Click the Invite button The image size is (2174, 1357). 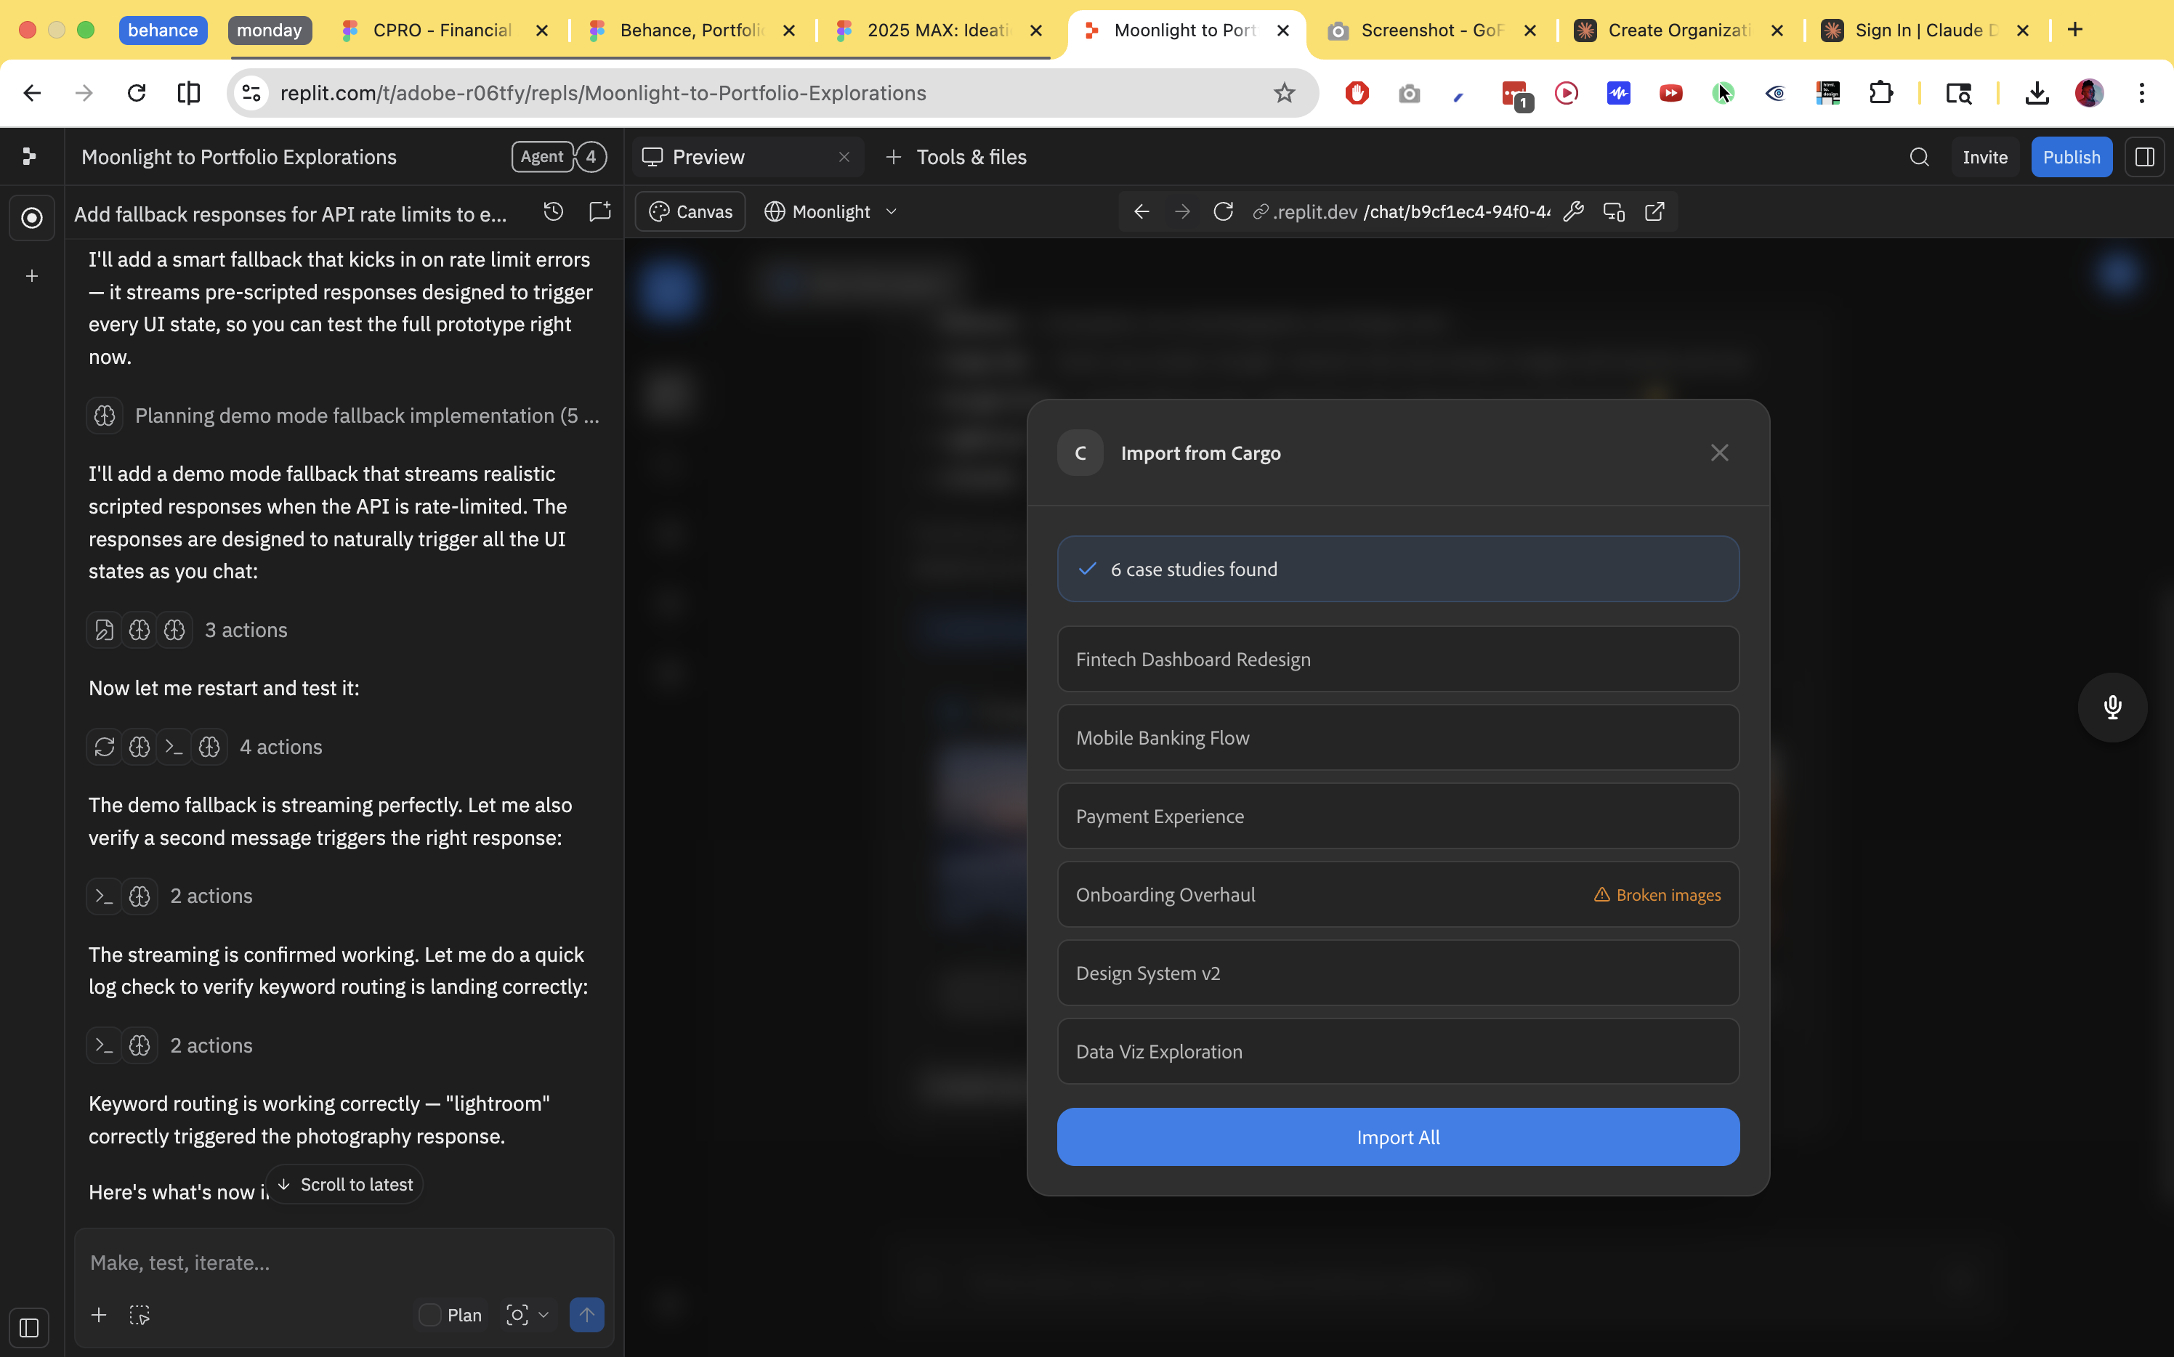point(1984,157)
